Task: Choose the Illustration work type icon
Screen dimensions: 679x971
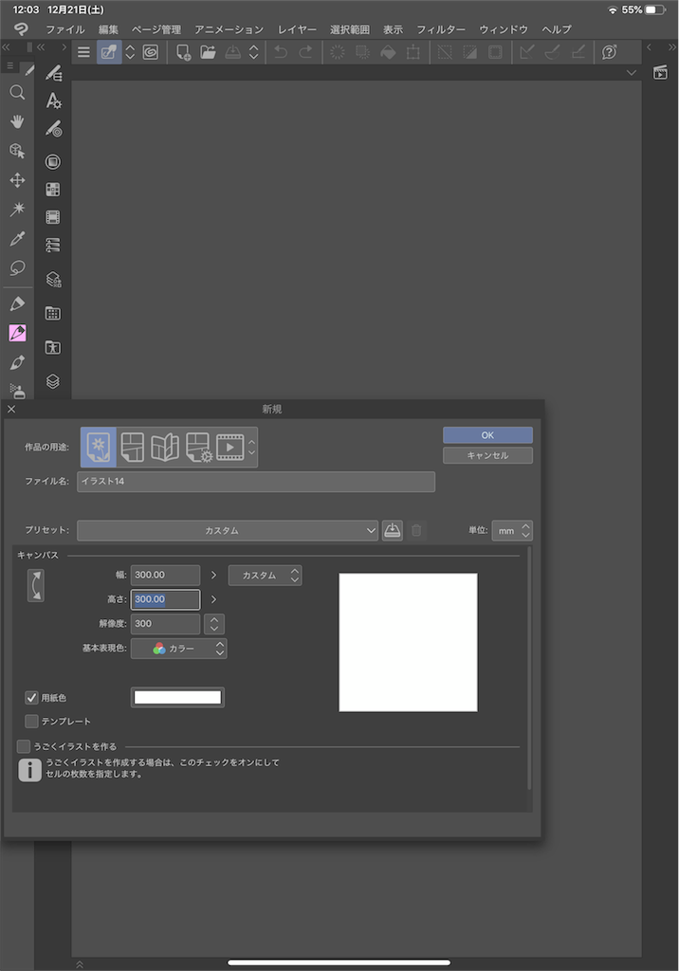Action: [99, 448]
